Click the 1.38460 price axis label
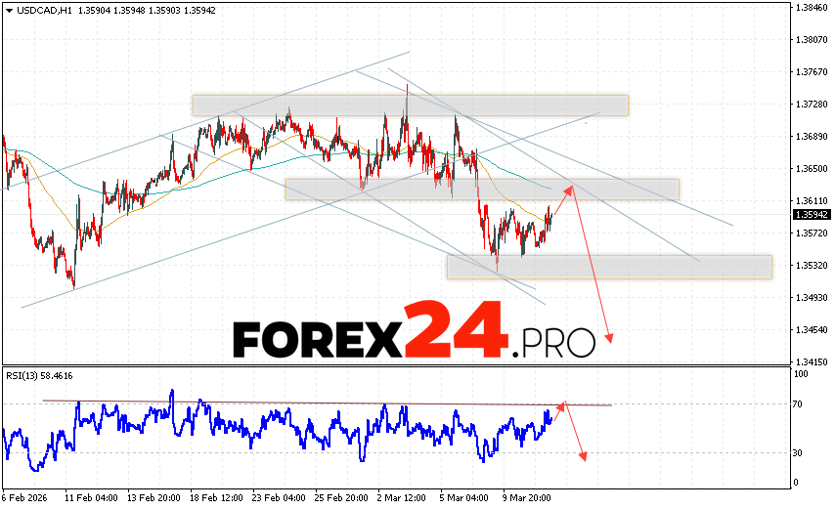The image size is (835, 509). 812,8
